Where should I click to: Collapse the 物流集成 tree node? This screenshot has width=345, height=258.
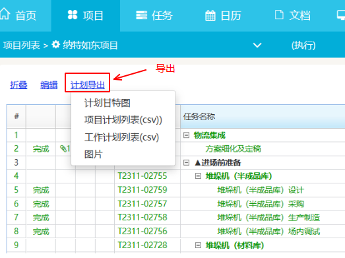(x=186, y=135)
